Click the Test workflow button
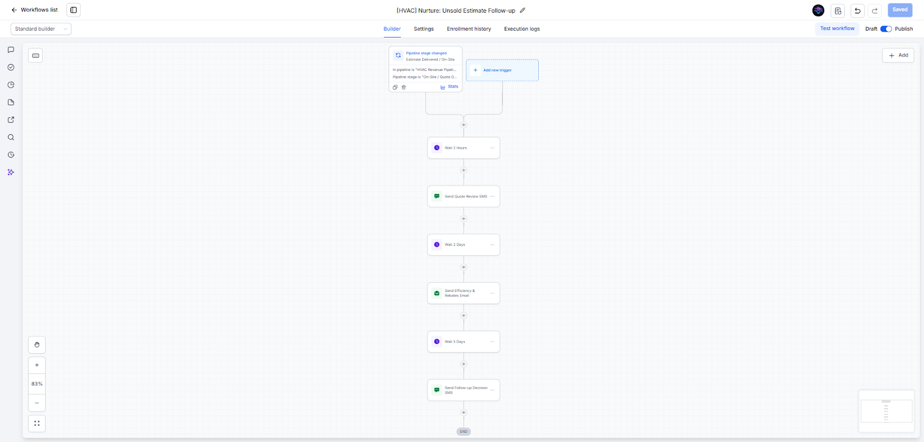Screen dimensions: 924x442 click(x=837, y=28)
